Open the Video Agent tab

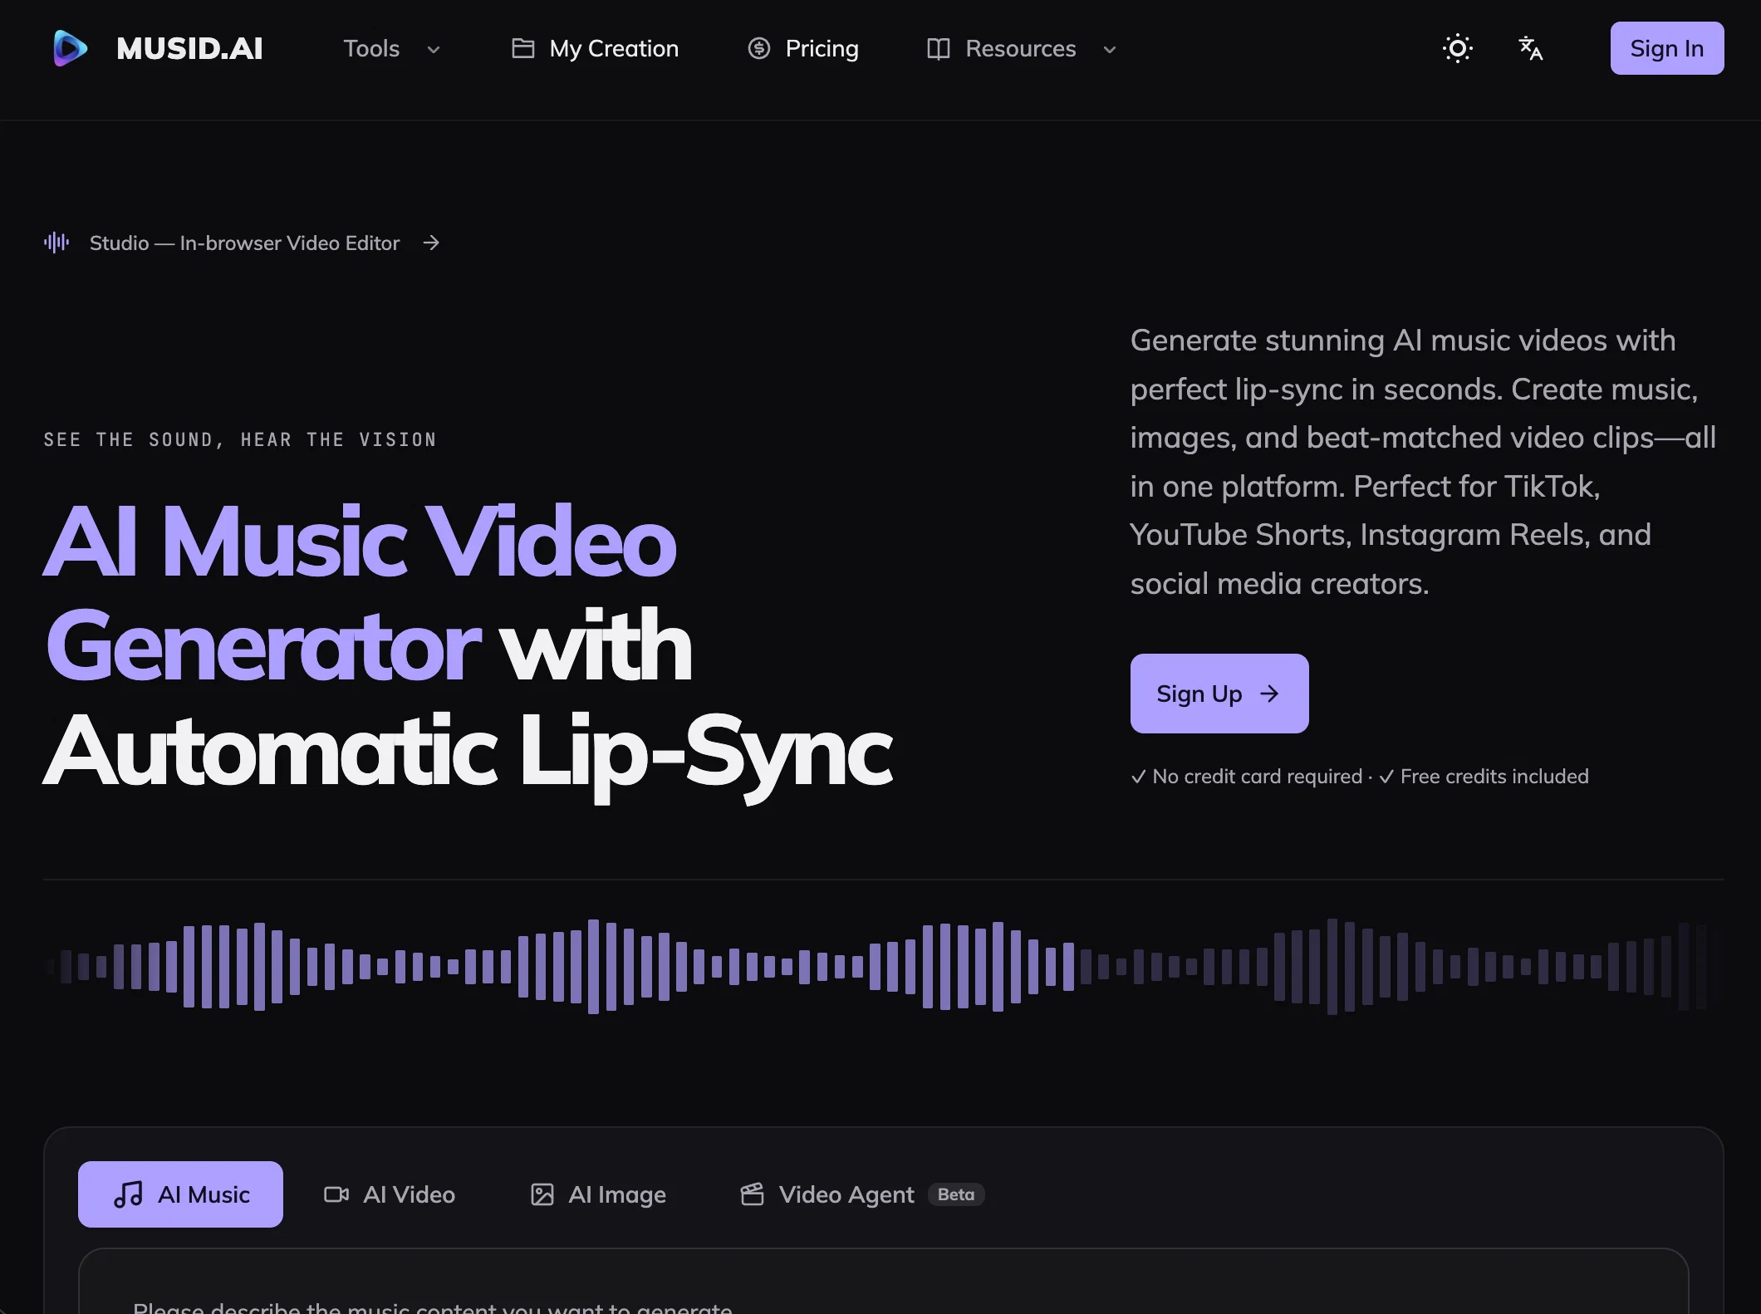tap(862, 1194)
